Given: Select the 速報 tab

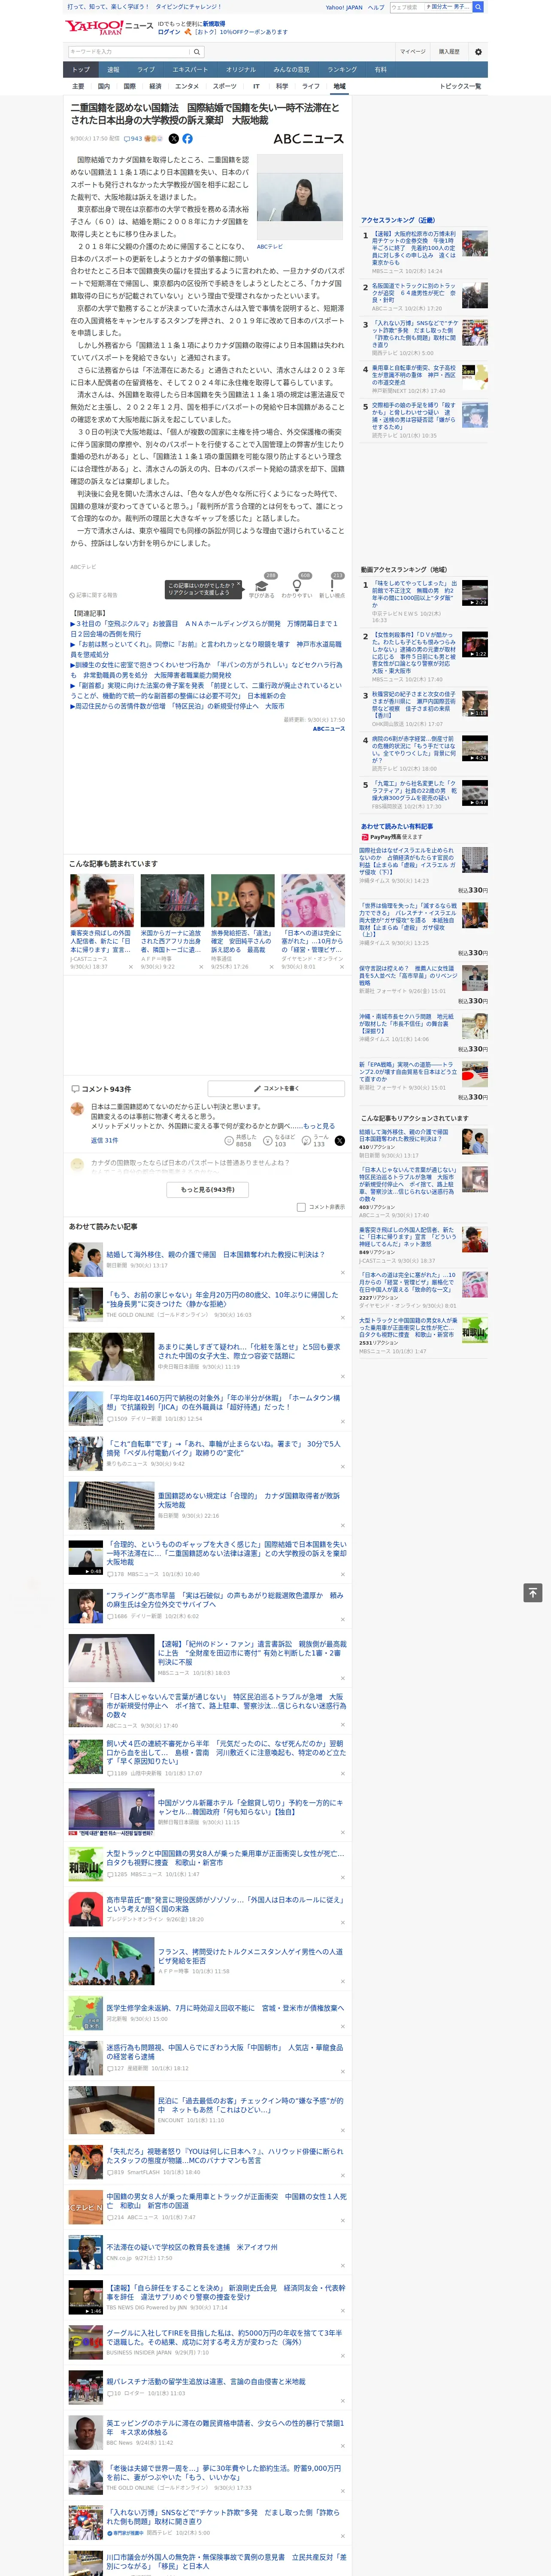Looking at the screenshot, I should click(113, 70).
